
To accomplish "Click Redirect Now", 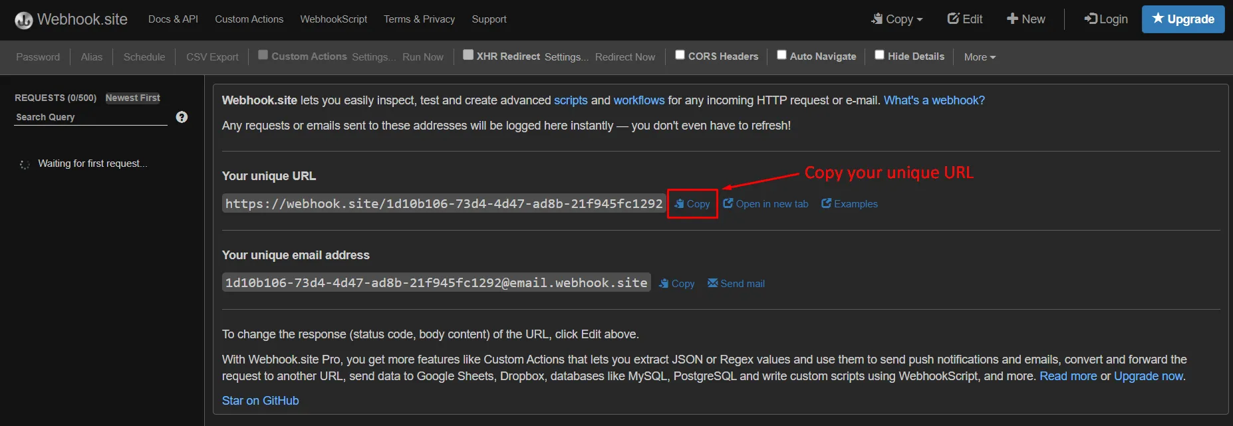I will 625,57.
